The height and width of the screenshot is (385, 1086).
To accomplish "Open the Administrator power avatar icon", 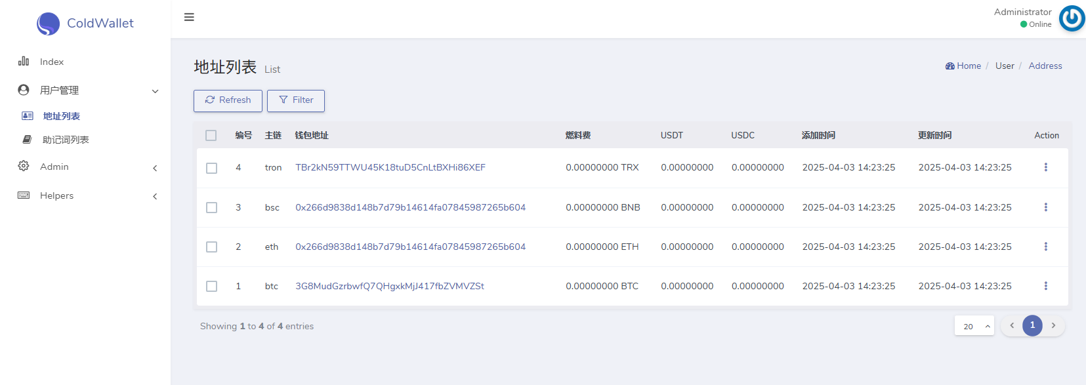I will pyautogui.click(x=1072, y=18).
